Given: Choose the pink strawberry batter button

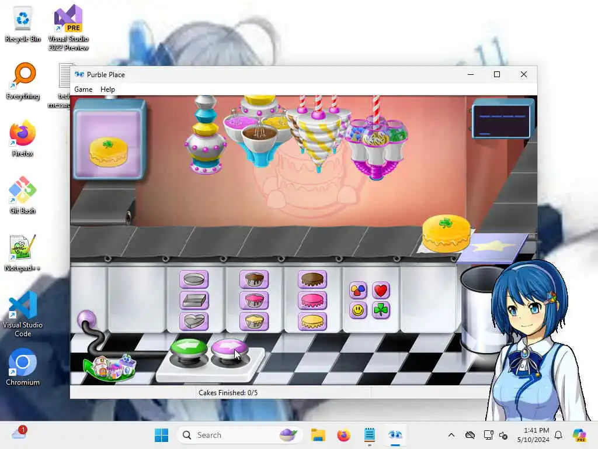Looking at the screenshot, I should coord(254,301).
